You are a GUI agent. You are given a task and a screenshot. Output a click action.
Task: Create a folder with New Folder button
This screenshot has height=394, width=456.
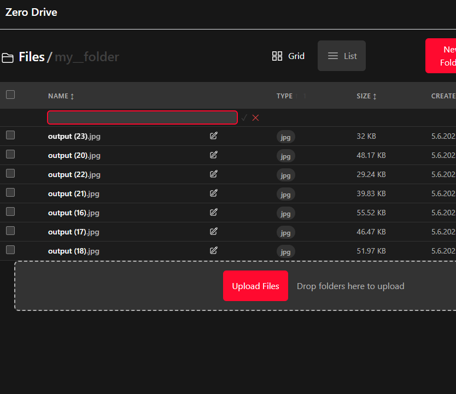[443, 56]
